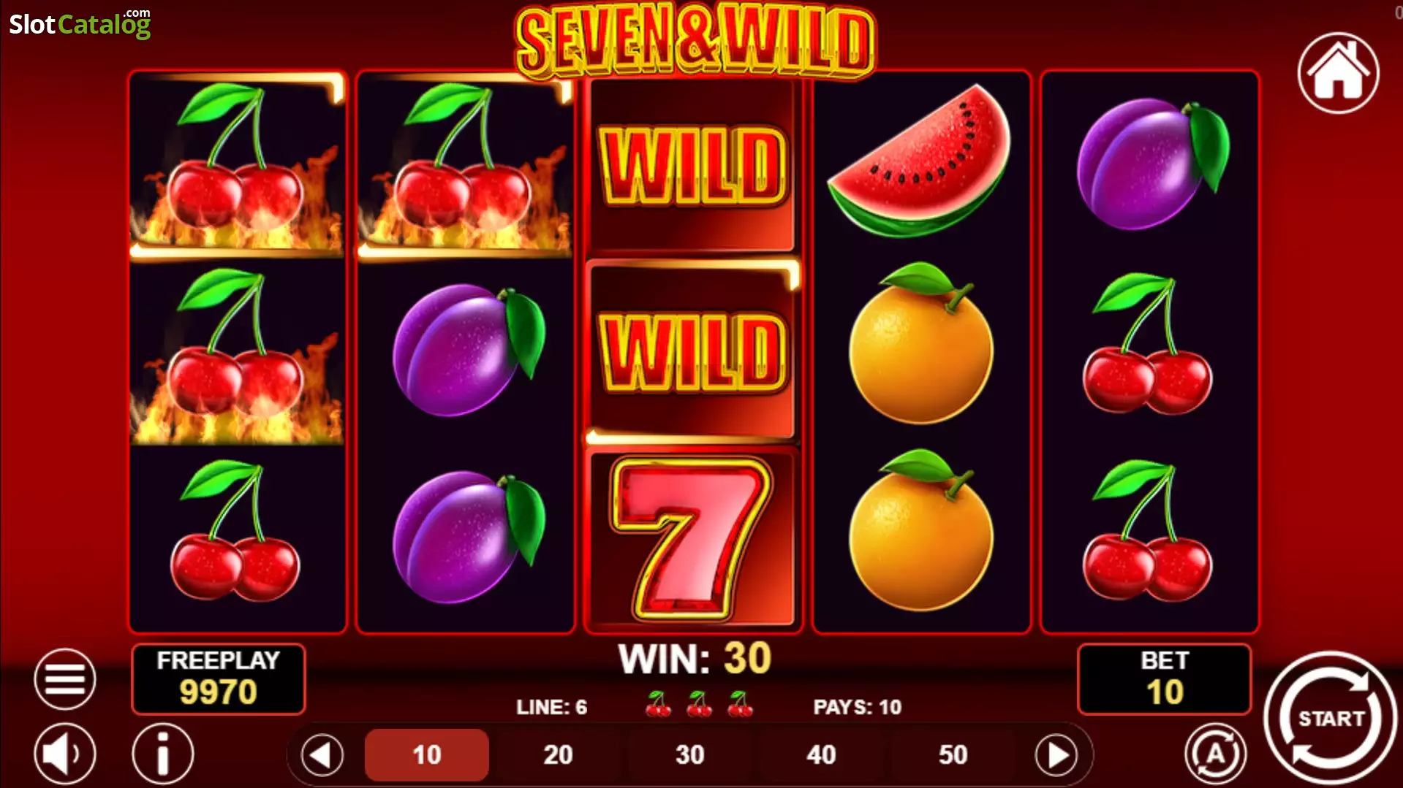Choose bet value 30
Screen dimensions: 1403x788
tap(689, 754)
